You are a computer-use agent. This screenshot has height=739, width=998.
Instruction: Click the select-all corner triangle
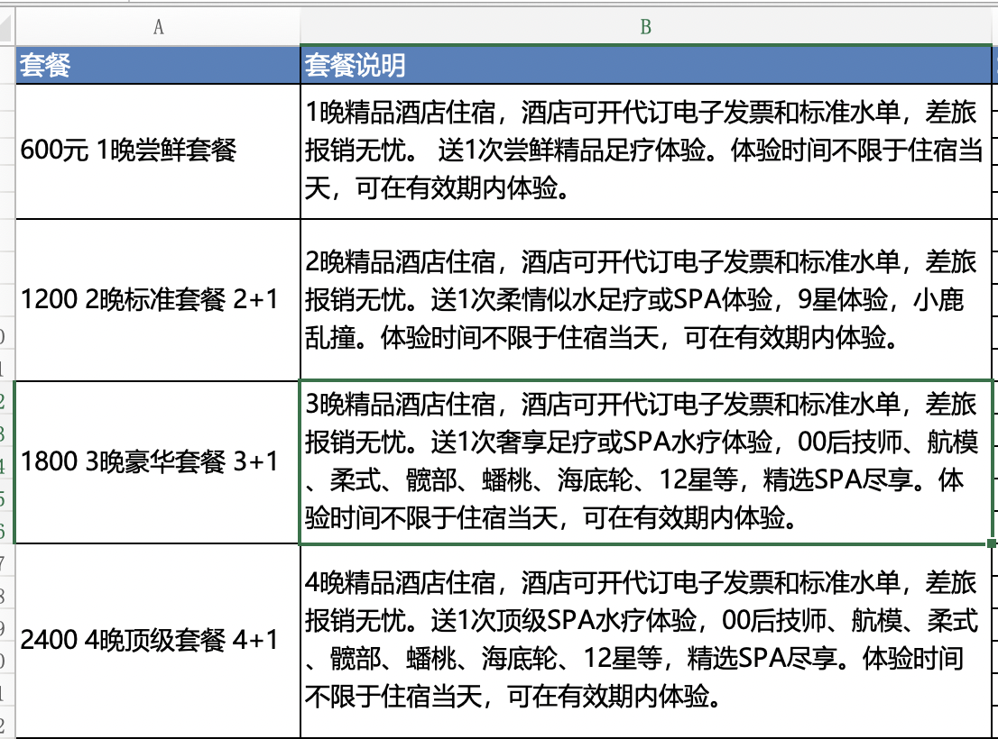tap(5, 27)
